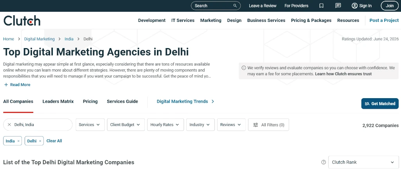The height and width of the screenshot is (176, 401).
Task: Go to Home breadcrumb
Action: [9, 39]
